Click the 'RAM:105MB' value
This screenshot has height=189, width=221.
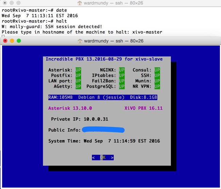point(61,97)
